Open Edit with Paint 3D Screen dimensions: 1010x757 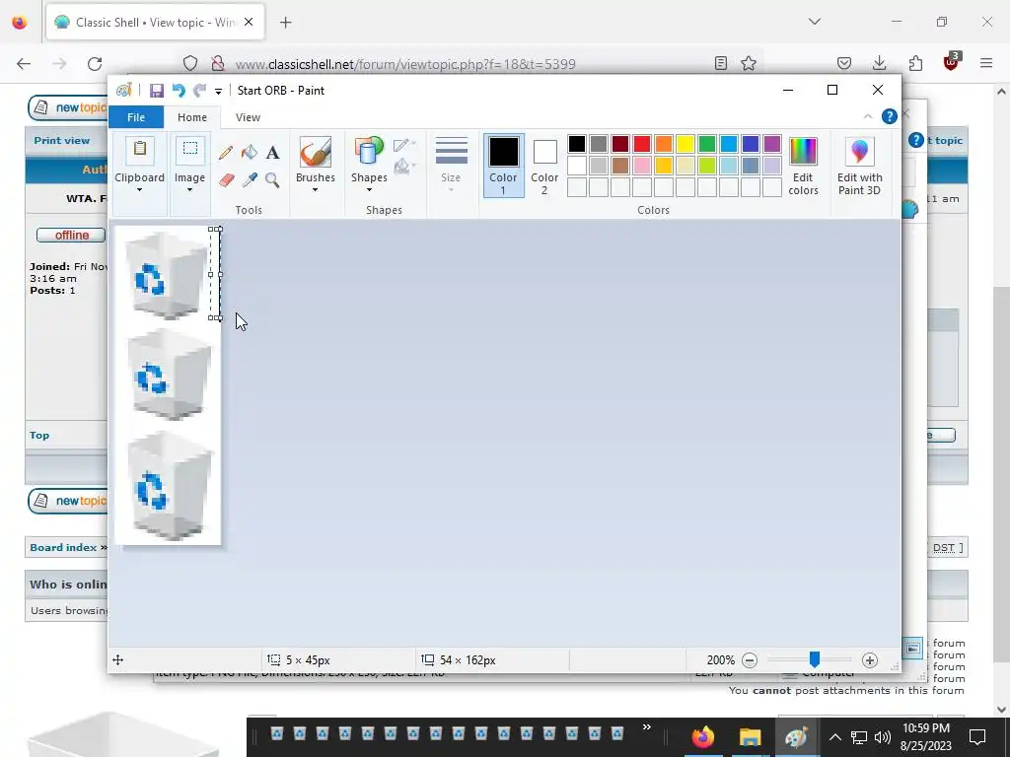tap(859, 167)
